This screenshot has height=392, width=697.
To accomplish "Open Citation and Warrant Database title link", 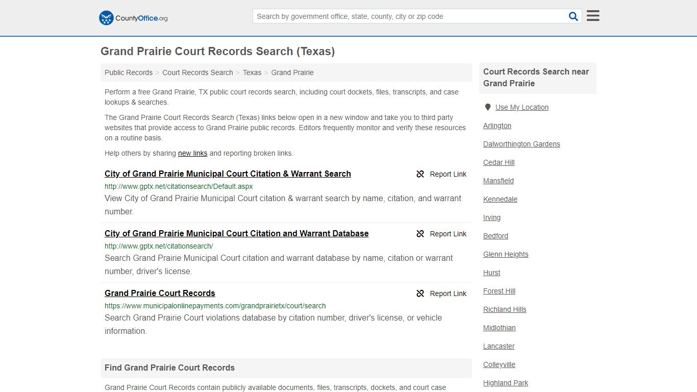I will [x=237, y=233].
